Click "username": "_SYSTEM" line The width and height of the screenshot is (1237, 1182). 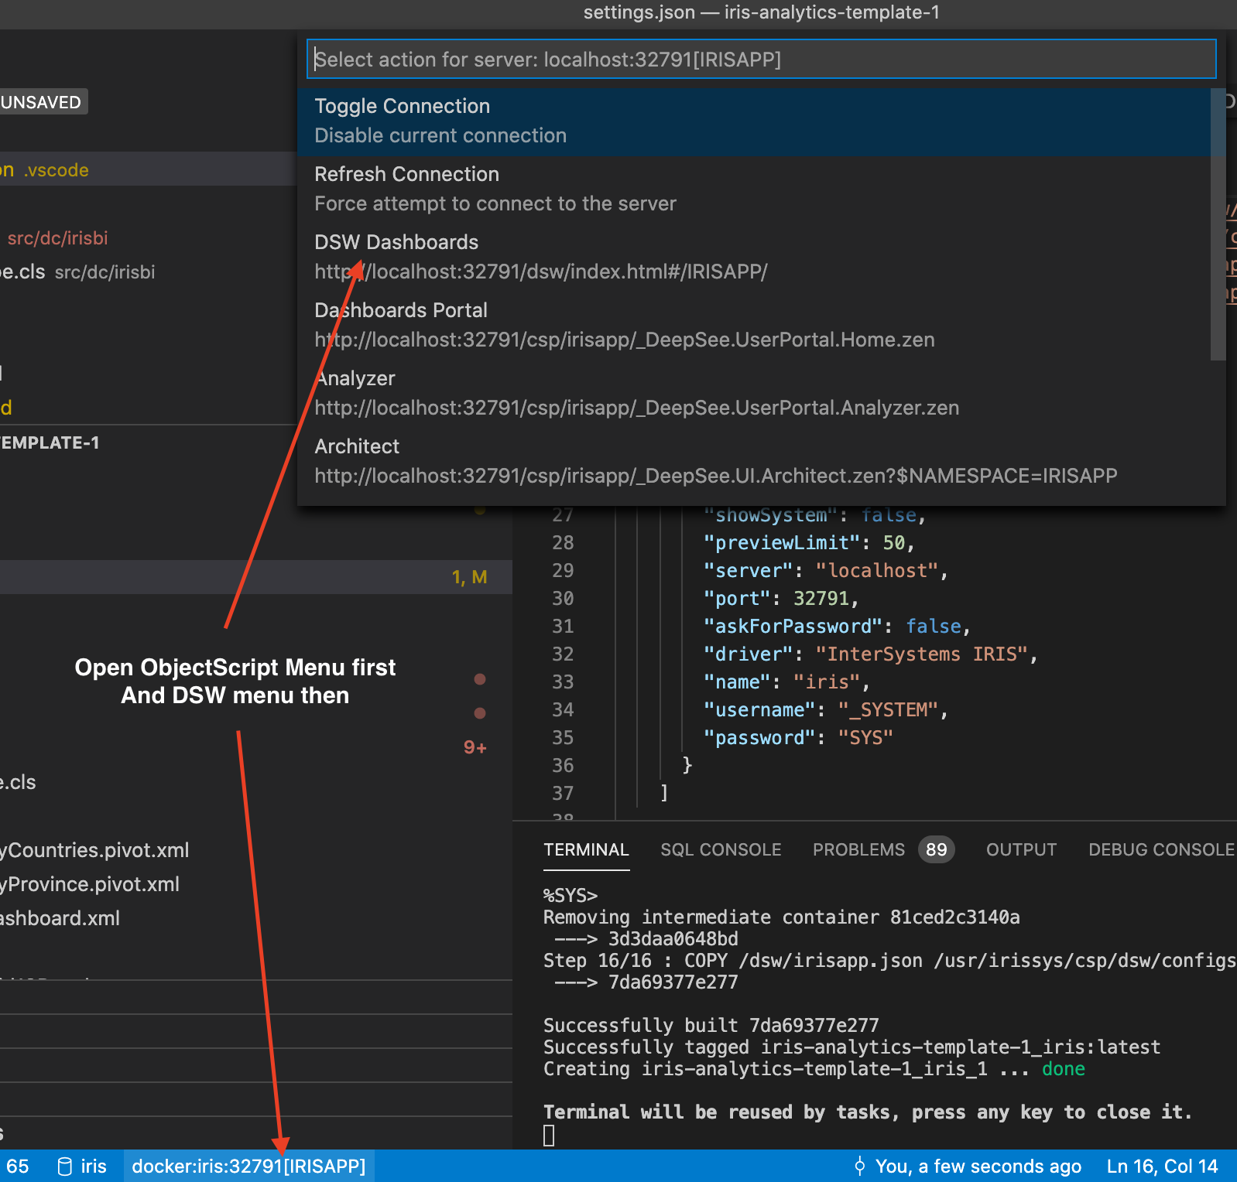[825, 709]
